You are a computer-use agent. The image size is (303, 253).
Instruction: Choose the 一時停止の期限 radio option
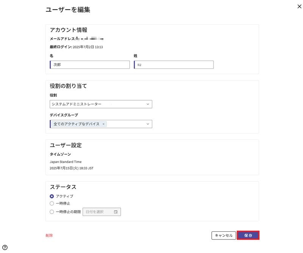click(52, 212)
